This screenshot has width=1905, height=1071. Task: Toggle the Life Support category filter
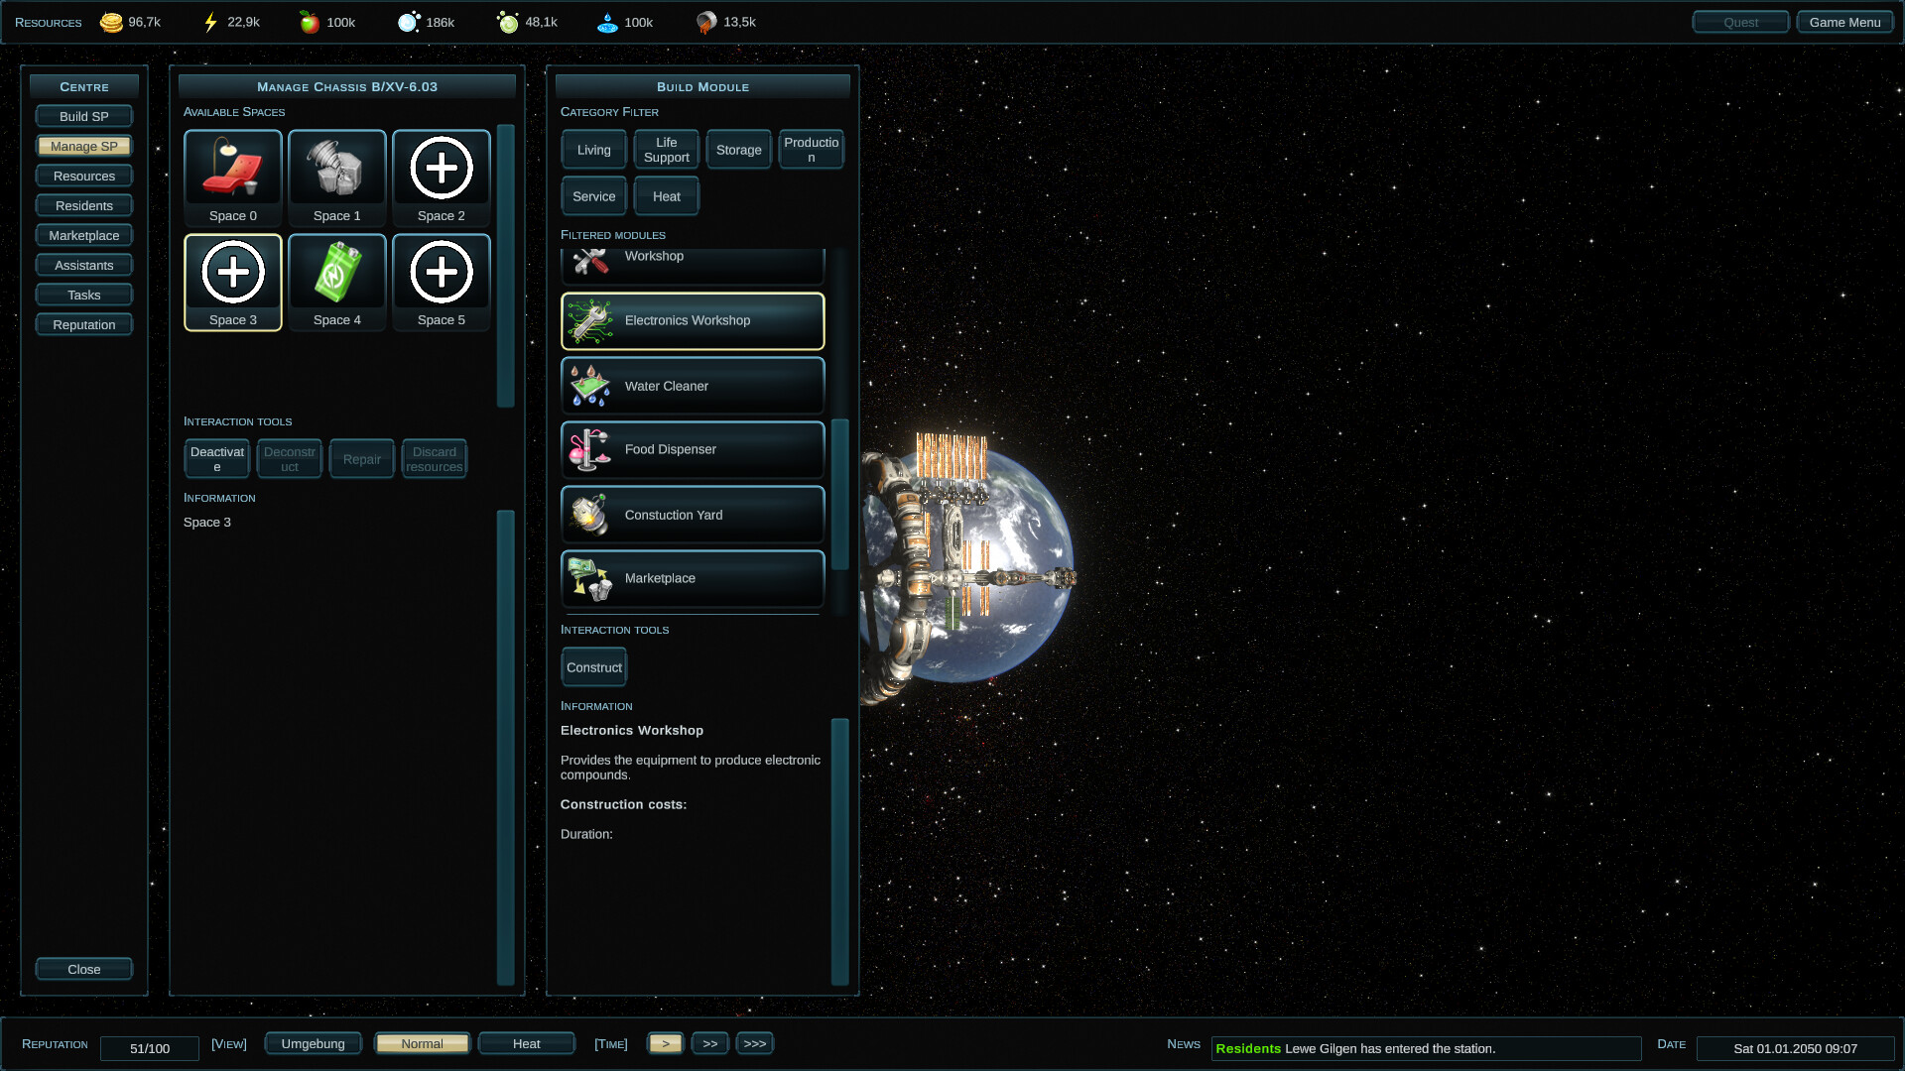click(666, 149)
